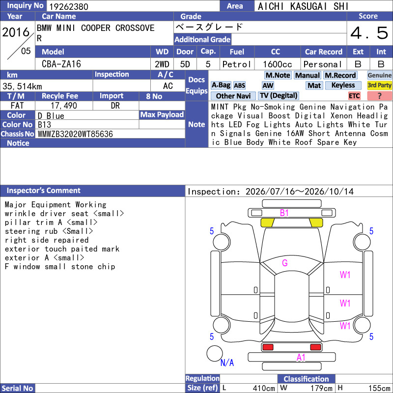Select the FAT transmission value
Screen dimensions: 393x393
[17, 106]
